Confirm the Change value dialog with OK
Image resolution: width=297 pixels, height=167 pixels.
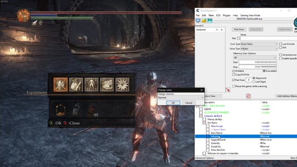click(173, 103)
